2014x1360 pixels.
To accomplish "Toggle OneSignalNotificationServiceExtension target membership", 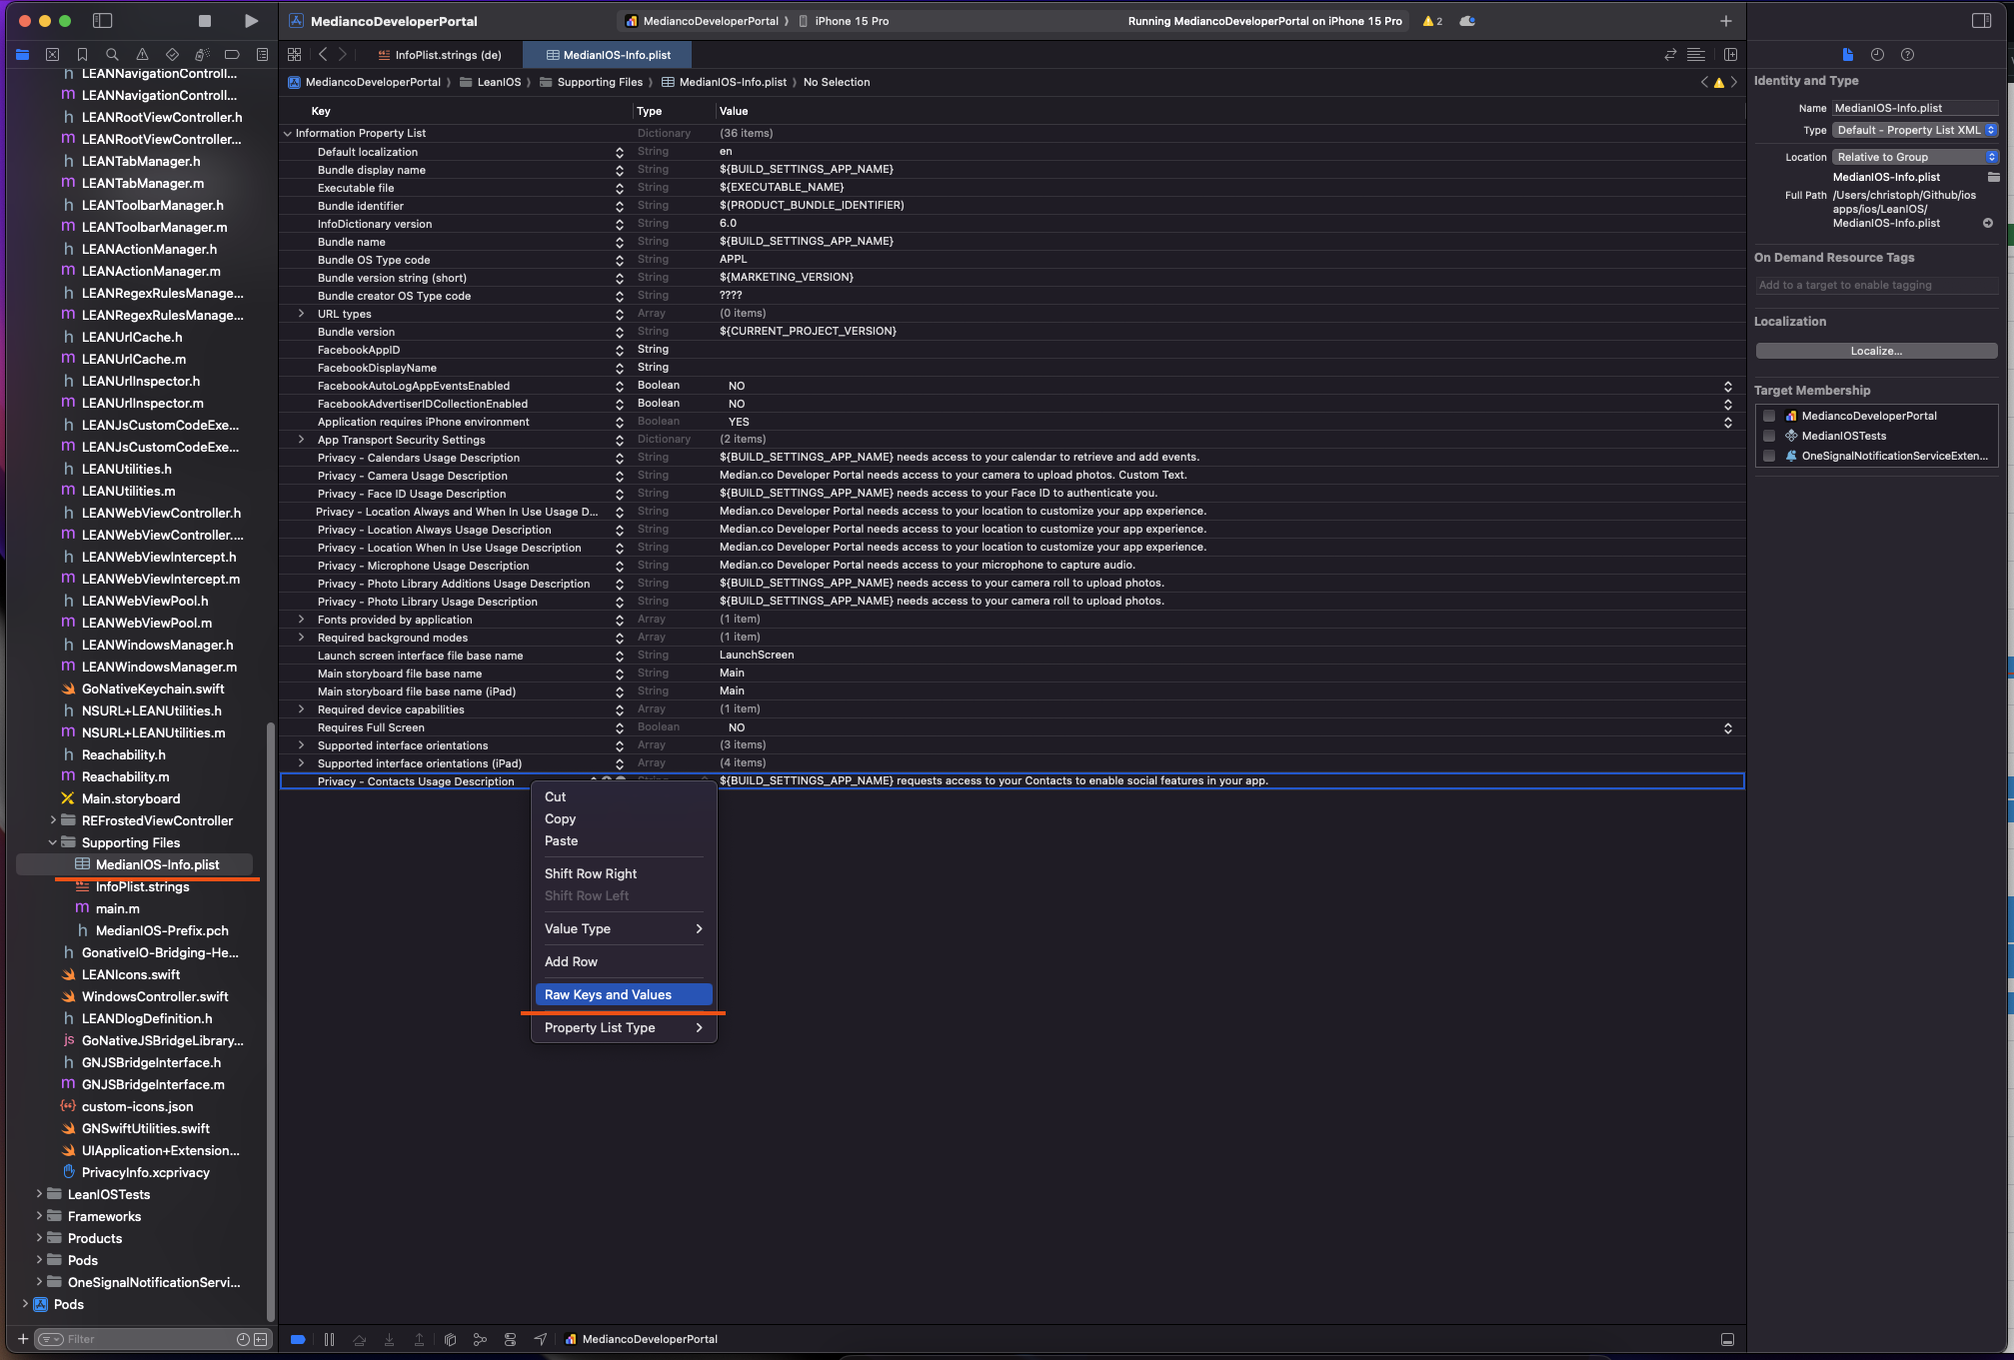I will tap(1769, 457).
